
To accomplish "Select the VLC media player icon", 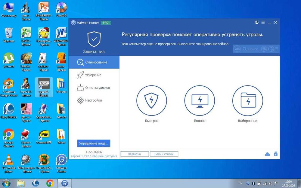I will (9, 163).
